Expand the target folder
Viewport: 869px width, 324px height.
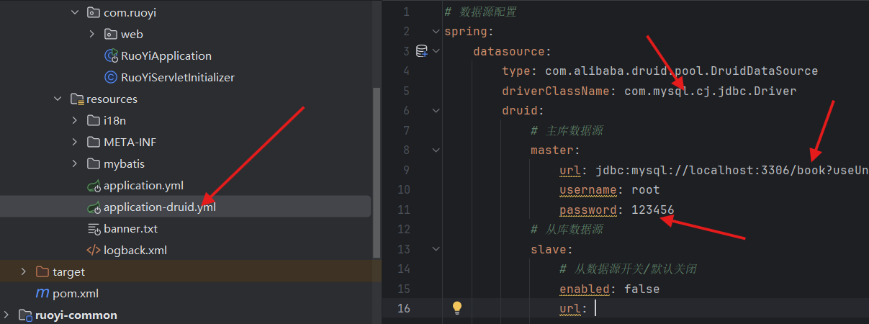(x=23, y=271)
